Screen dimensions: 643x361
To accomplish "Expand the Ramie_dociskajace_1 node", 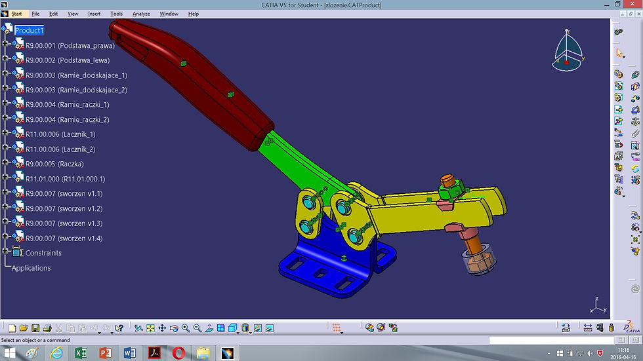I will point(5,73).
